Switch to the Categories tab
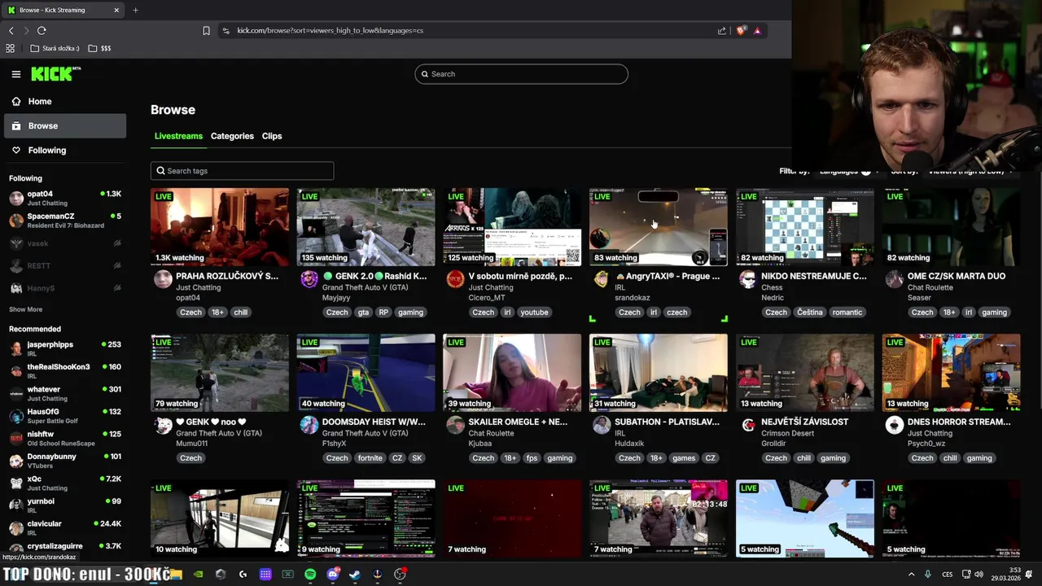Viewport: 1042px width, 586px height. point(232,136)
